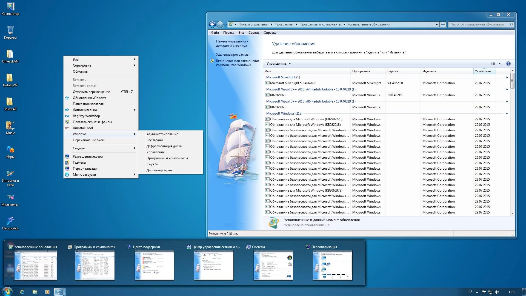Open the Сервис menu
526x296 pixels.
[254, 33]
